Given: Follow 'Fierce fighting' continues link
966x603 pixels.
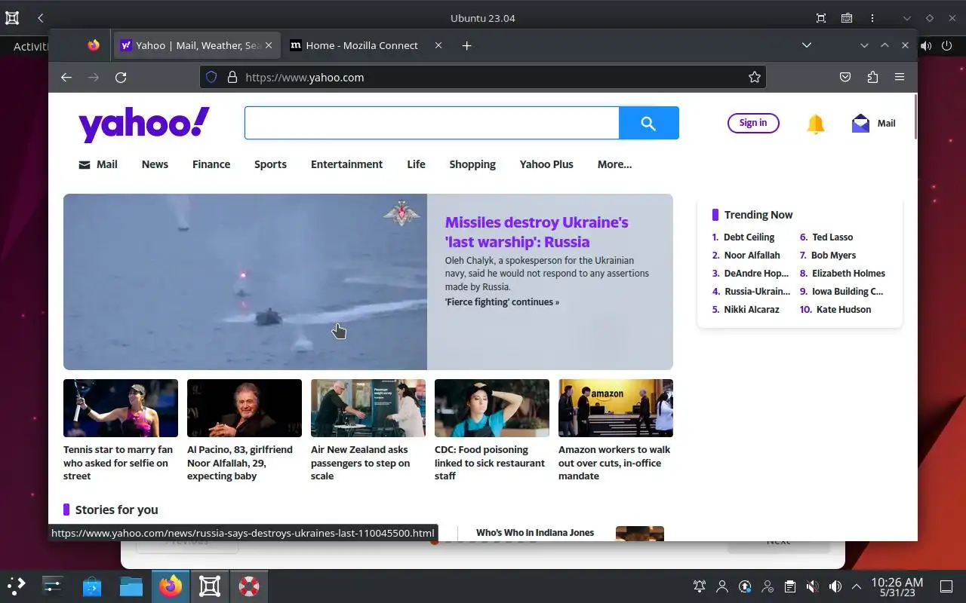Looking at the screenshot, I should click(502, 302).
